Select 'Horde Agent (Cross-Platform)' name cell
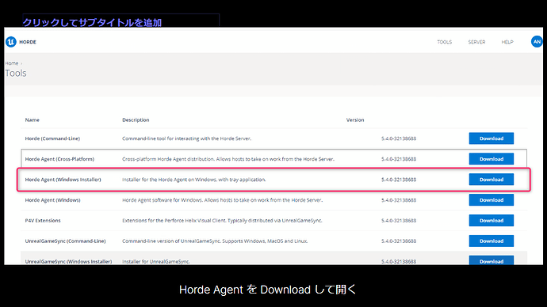547x307 pixels. pyautogui.click(x=59, y=159)
